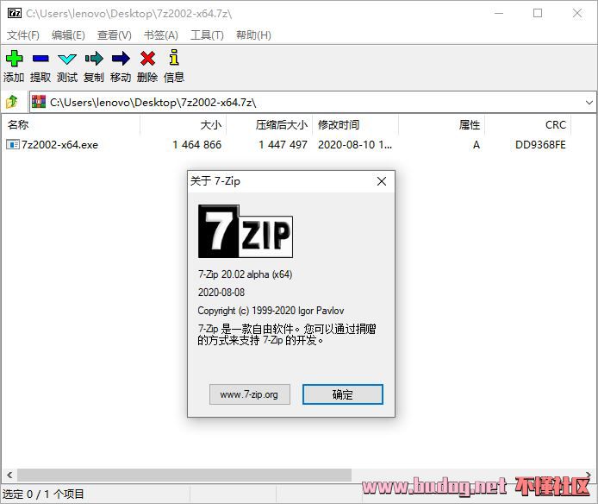The height and width of the screenshot is (504, 598).
Task: Select the 7z2002-x64.exe file icon
Action: [13, 145]
